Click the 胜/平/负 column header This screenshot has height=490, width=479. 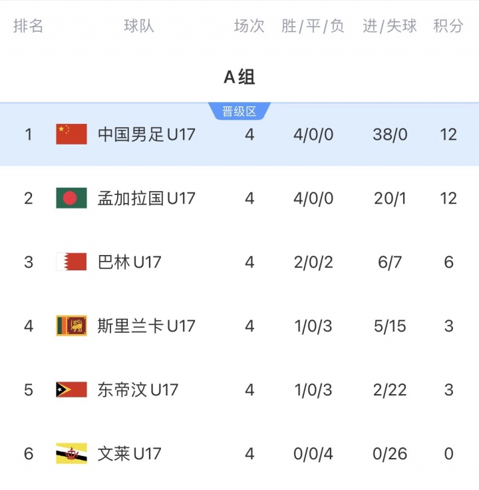tap(313, 26)
